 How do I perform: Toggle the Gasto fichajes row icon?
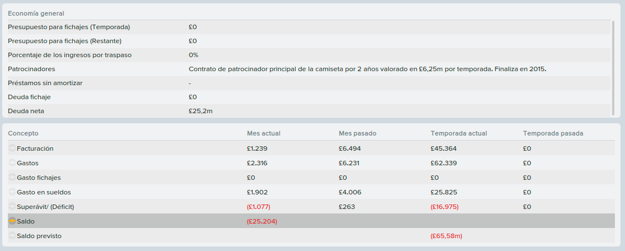point(12,178)
